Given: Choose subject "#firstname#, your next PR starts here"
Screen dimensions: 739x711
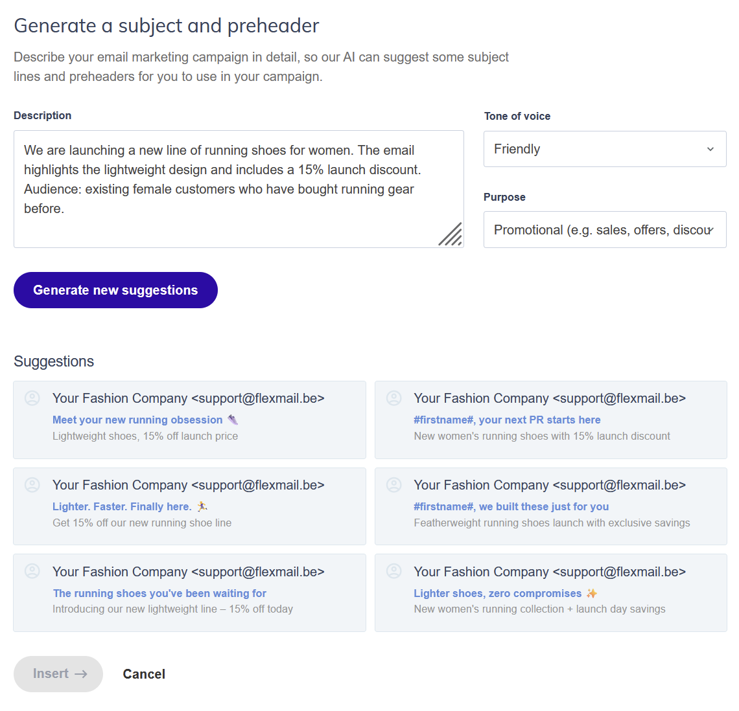Looking at the screenshot, I should pos(507,420).
